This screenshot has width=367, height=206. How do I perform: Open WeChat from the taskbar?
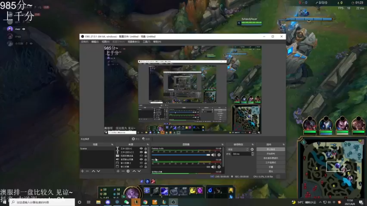127,202
